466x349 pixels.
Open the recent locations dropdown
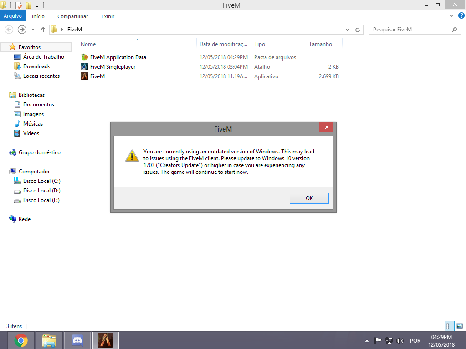tap(33, 30)
